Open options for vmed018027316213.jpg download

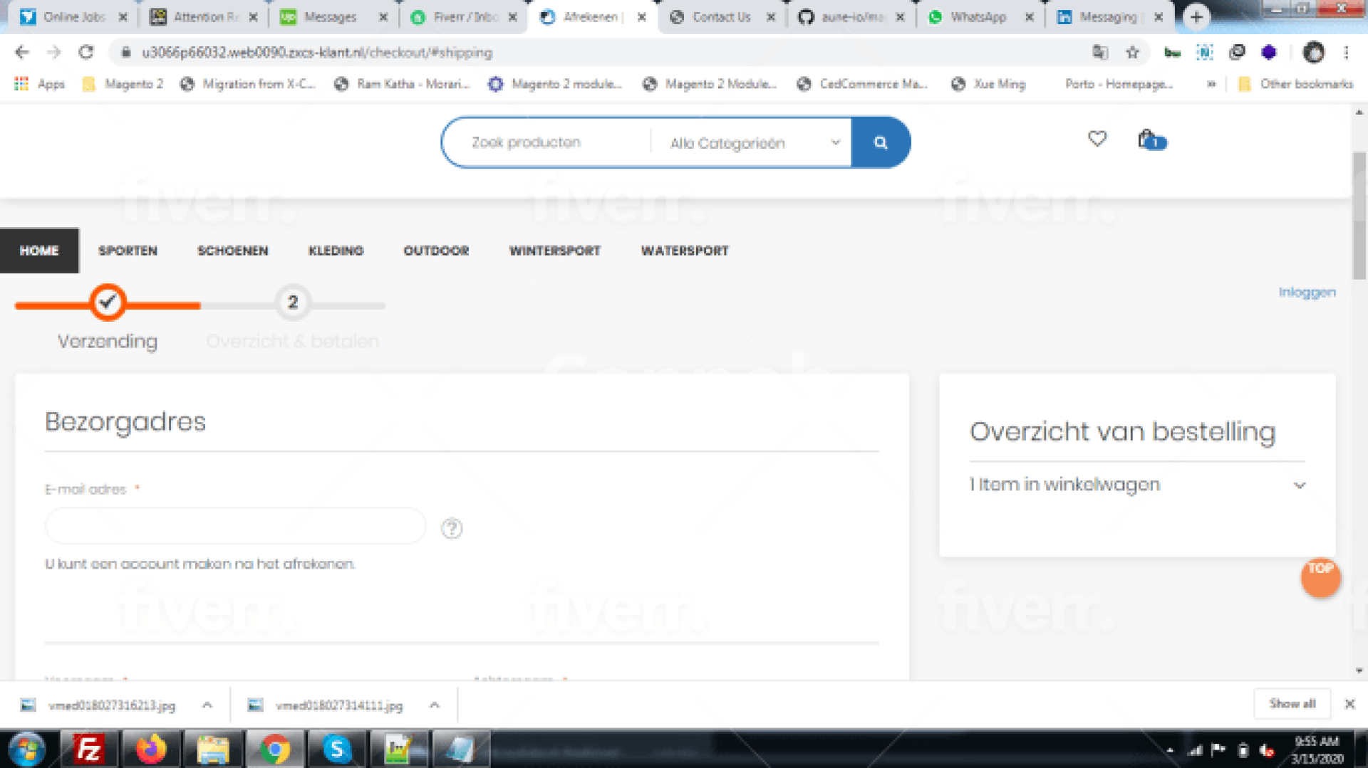pos(207,705)
